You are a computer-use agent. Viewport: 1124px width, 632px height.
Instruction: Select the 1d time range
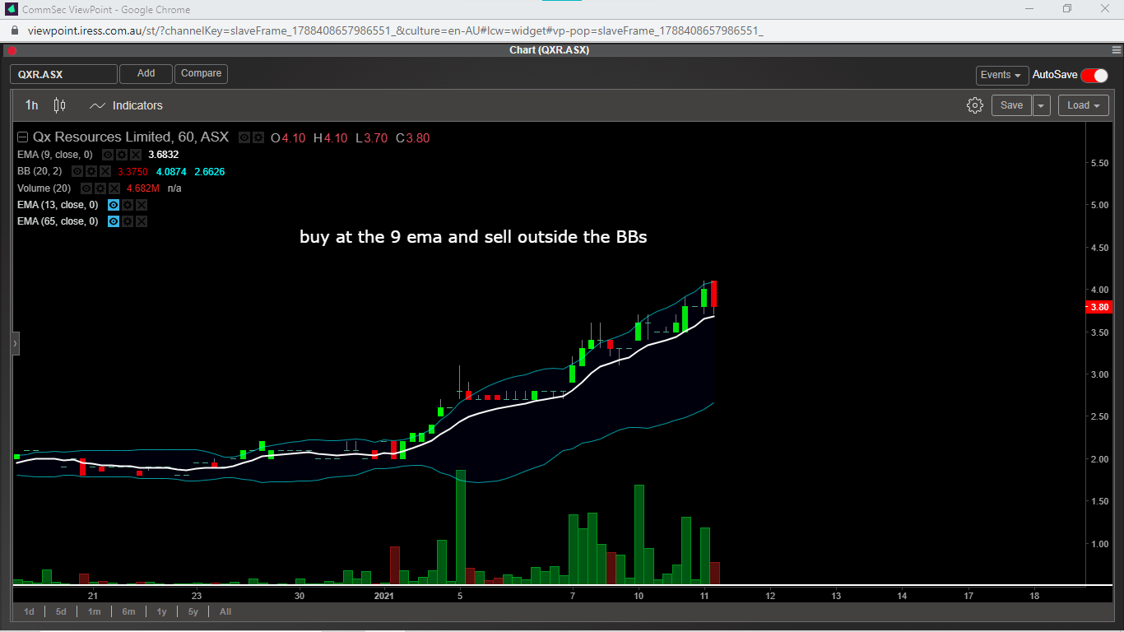29,611
